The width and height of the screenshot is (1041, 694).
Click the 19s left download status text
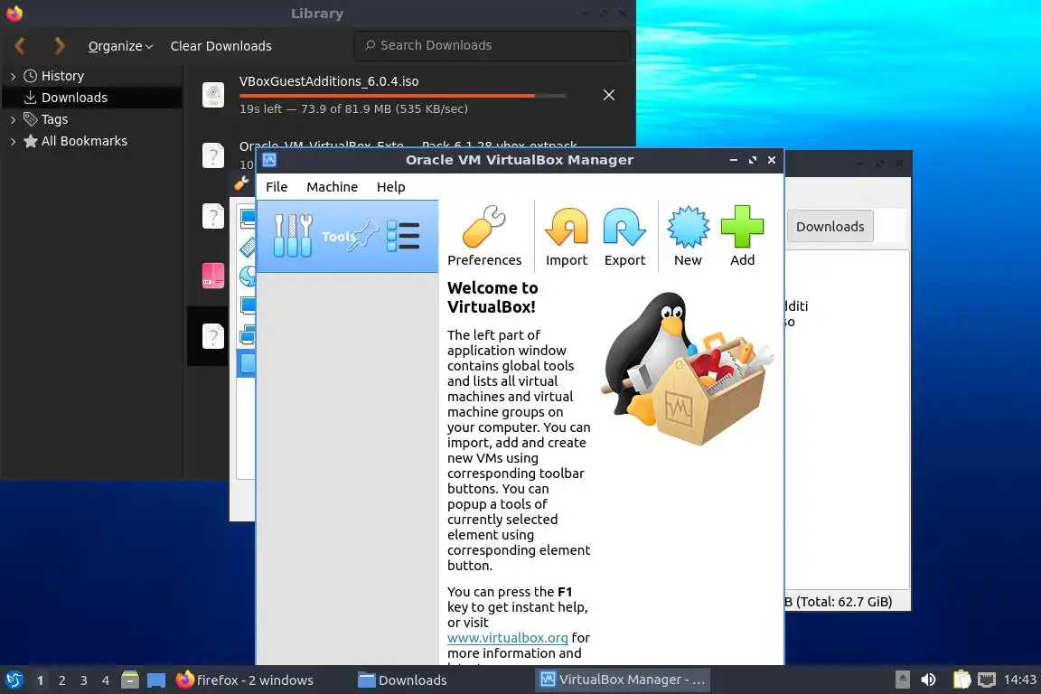(x=353, y=109)
